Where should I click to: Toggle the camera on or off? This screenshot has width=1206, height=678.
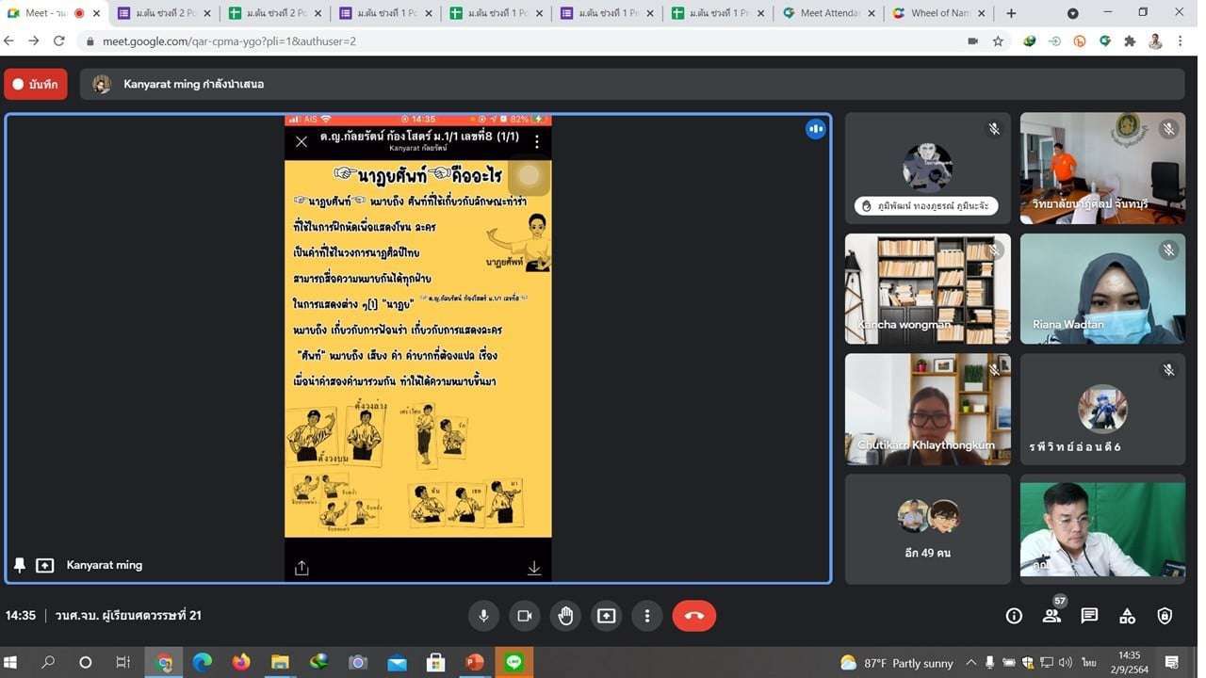click(x=524, y=616)
